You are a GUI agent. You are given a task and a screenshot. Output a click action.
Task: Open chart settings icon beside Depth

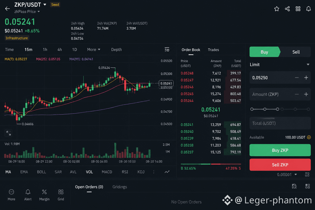click(167, 49)
